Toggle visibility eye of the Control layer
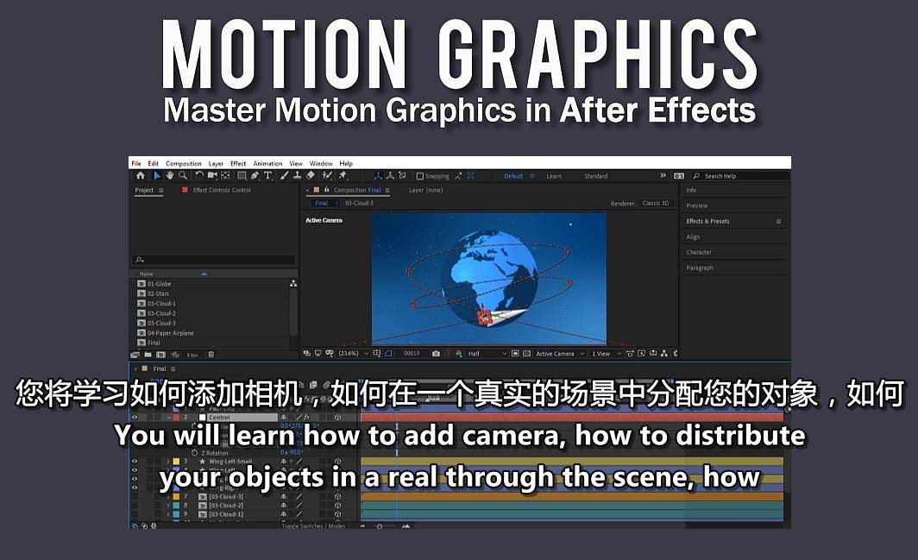This screenshot has width=918, height=560. pyautogui.click(x=135, y=417)
